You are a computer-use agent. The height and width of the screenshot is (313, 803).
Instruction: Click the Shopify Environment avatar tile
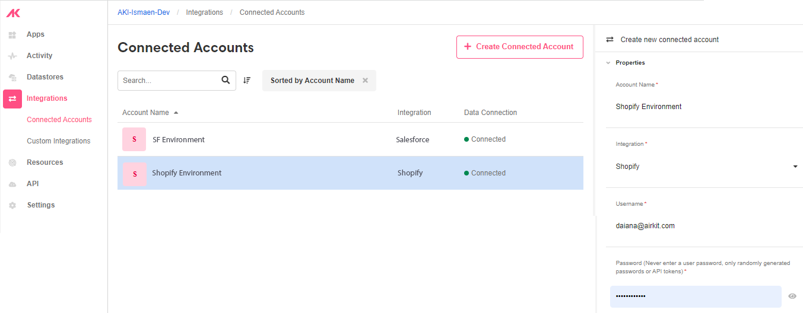135,174
